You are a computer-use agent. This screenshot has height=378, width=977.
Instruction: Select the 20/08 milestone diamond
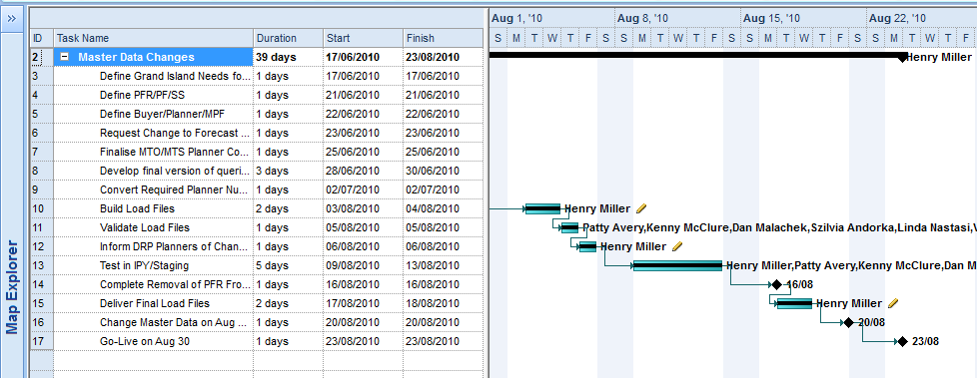tap(848, 323)
